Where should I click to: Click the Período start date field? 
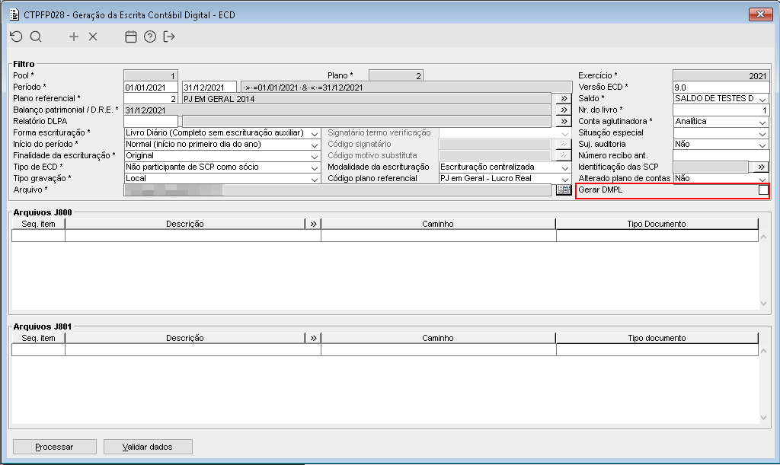pos(151,88)
